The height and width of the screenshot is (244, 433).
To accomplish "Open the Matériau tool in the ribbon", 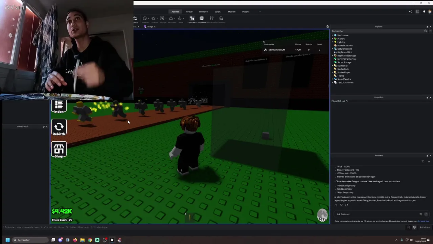I will [145, 20].
